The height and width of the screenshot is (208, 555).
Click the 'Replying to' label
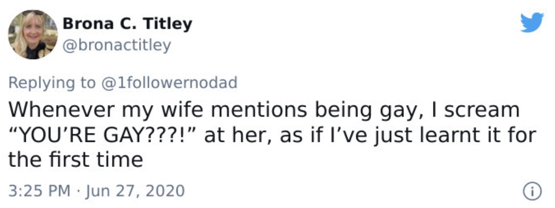(x=52, y=83)
